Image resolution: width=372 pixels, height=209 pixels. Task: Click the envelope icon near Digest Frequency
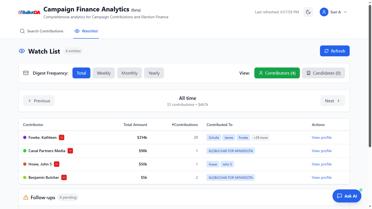(26, 73)
